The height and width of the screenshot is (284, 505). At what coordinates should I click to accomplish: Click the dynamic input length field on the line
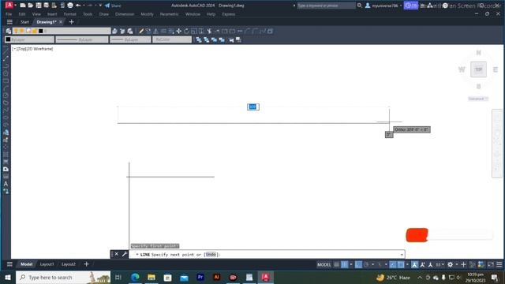pyautogui.click(x=253, y=107)
